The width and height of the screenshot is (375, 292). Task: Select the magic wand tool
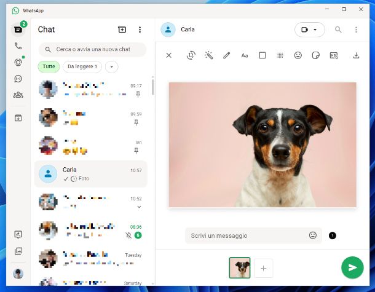point(209,55)
